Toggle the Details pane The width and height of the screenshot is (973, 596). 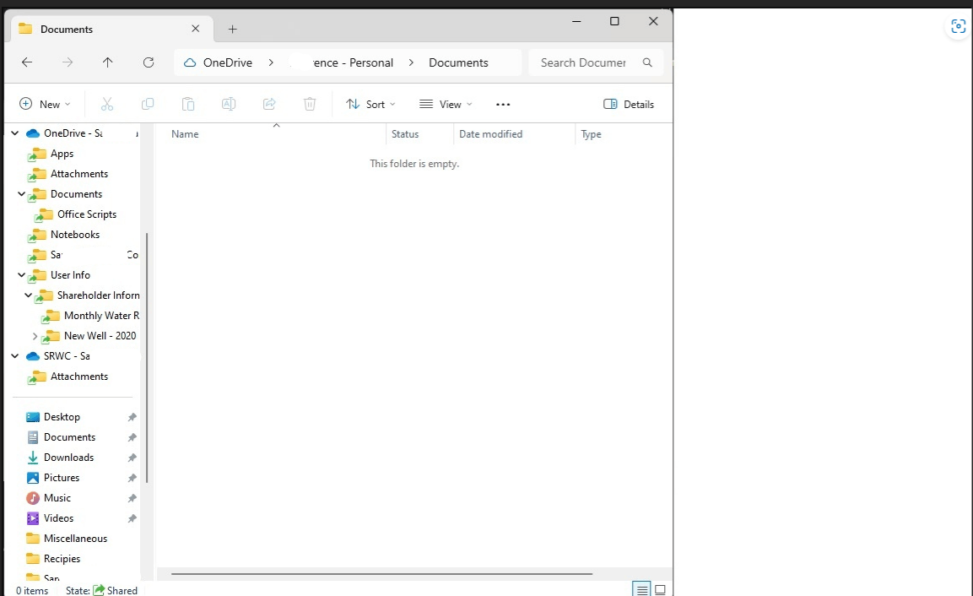628,103
